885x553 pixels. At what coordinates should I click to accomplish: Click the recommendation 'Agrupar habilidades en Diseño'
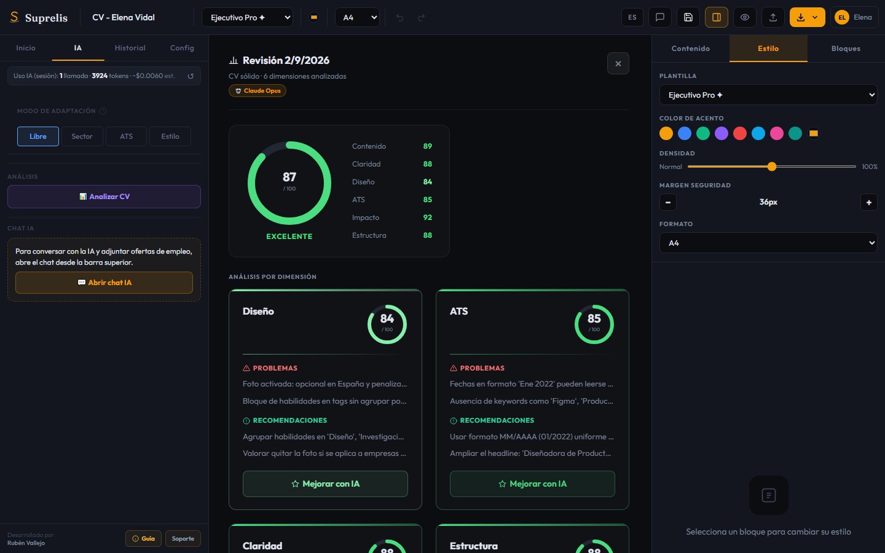[x=324, y=437]
